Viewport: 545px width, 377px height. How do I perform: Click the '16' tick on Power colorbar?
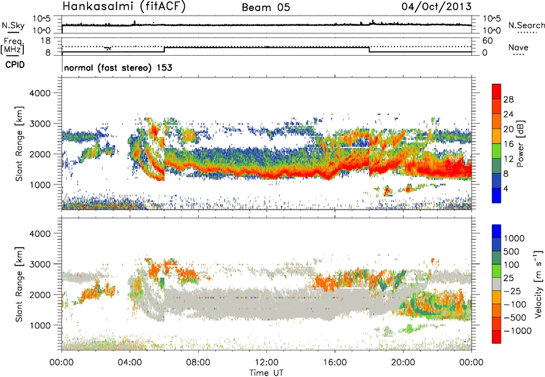point(508,144)
